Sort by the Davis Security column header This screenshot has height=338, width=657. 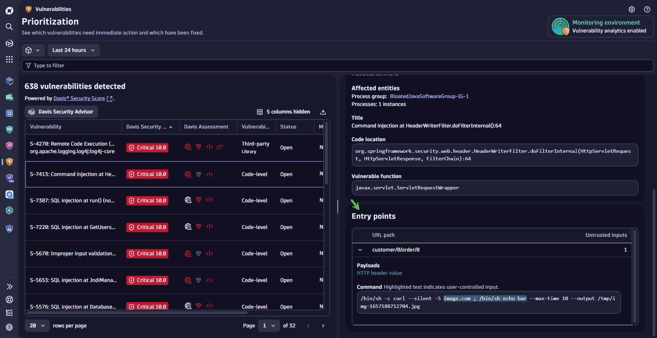(149, 127)
